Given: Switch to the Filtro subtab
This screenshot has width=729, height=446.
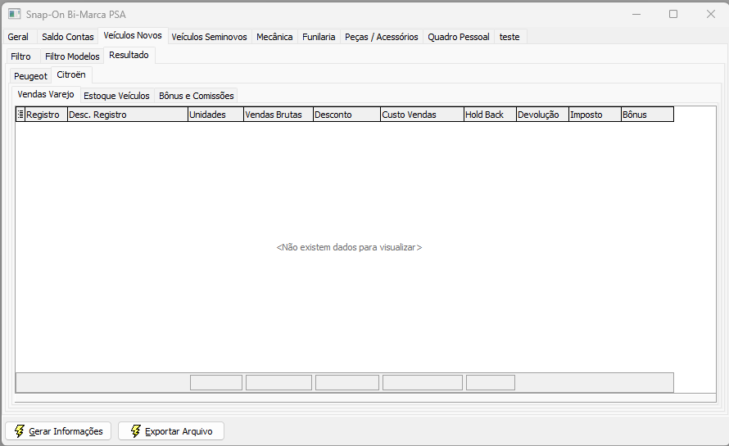Looking at the screenshot, I should [21, 56].
